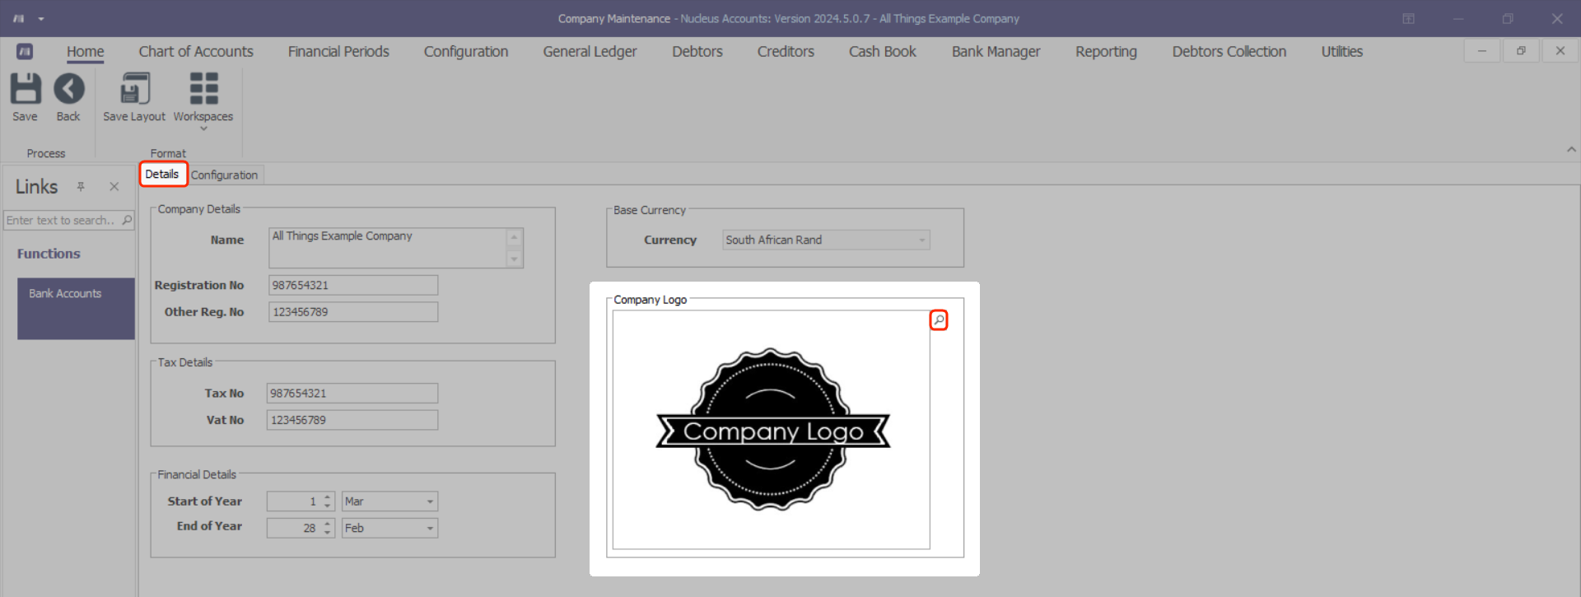Decrease the End of Year day

(x=328, y=532)
